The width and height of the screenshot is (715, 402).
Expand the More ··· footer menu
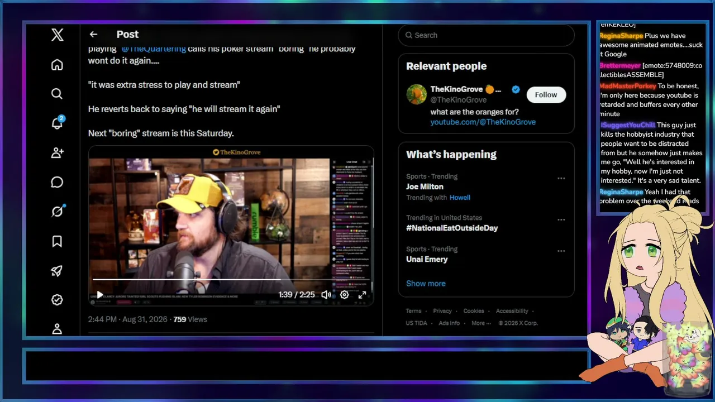tap(481, 323)
